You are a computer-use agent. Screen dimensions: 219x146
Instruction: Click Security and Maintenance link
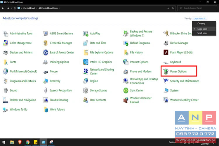pyautogui.click(x=185, y=81)
